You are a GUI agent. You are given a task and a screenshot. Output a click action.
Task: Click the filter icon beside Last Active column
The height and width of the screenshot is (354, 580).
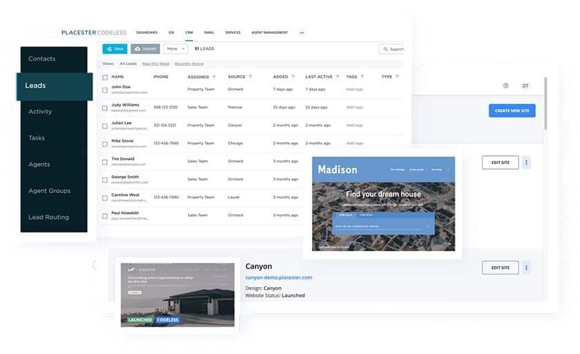(338, 77)
